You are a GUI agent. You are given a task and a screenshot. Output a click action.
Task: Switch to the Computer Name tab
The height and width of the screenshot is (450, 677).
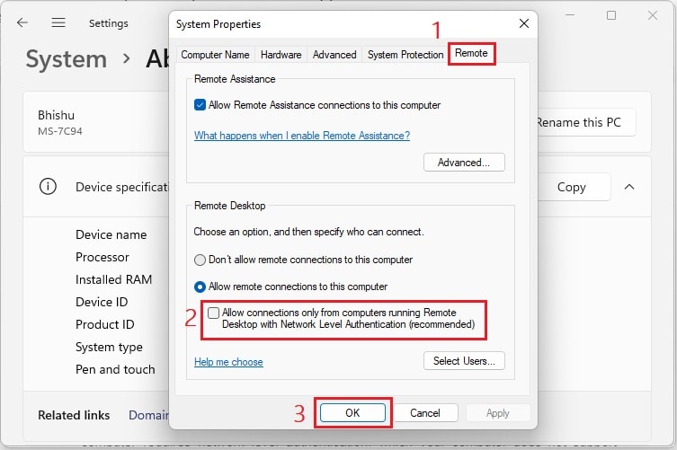215,55
